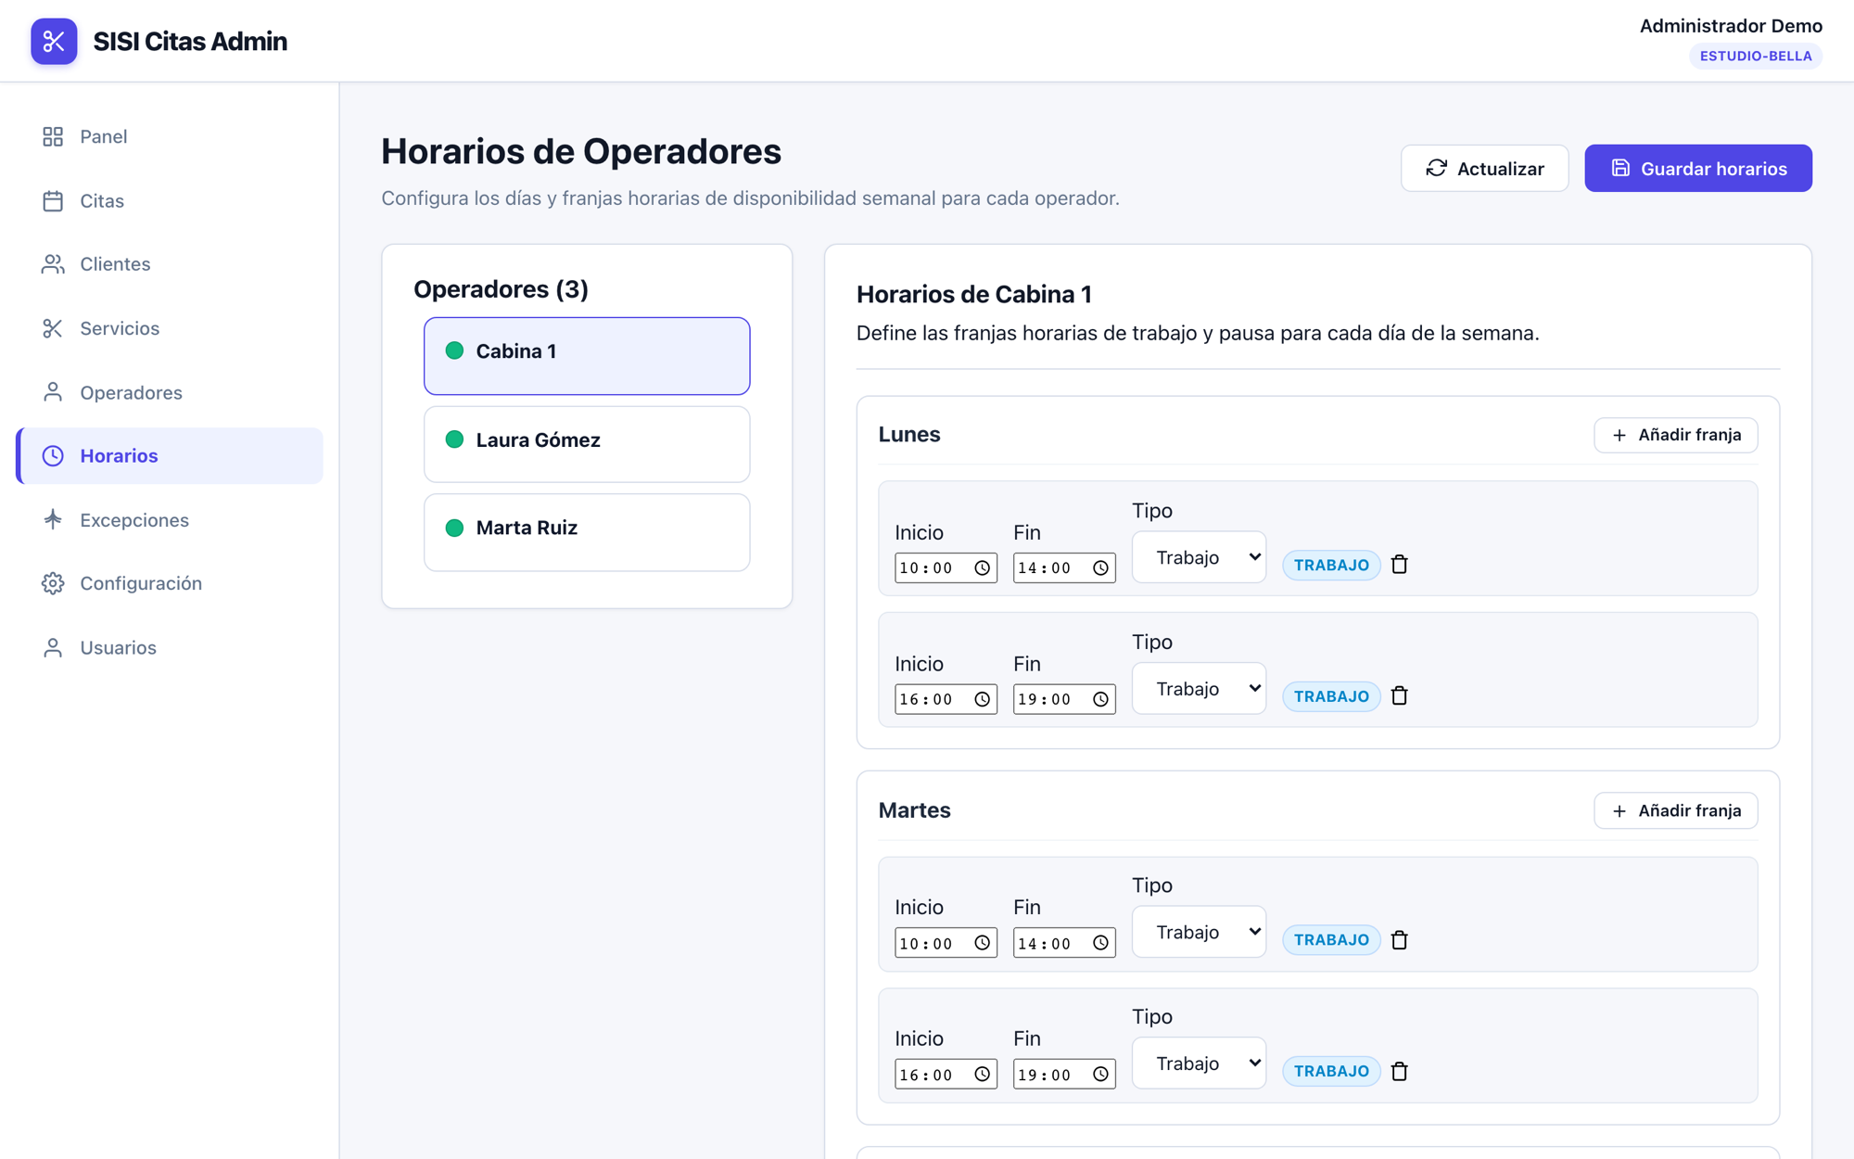Open Configuración in the sidebar
The height and width of the screenshot is (1159, 1854).
point(170,583)
